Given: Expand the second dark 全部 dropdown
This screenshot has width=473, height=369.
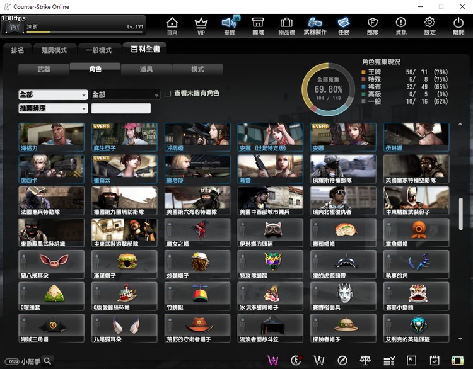Looking at the screenshot, I should coord(126,94).
